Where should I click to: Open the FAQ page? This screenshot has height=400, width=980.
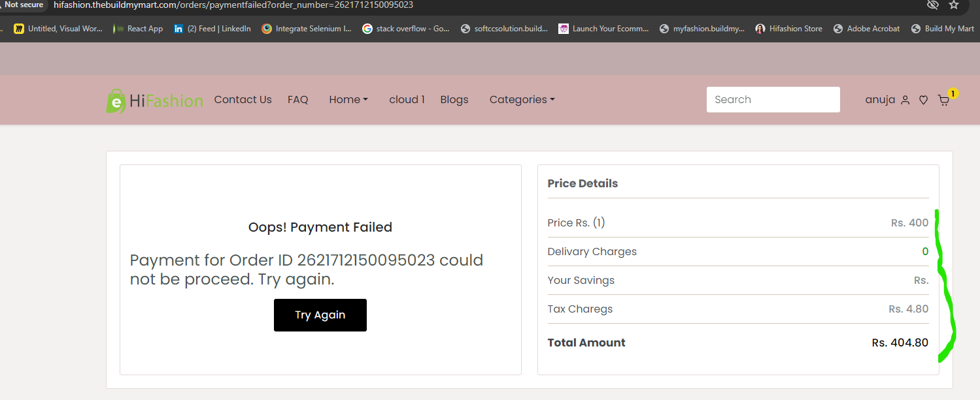tap(297, 100)
